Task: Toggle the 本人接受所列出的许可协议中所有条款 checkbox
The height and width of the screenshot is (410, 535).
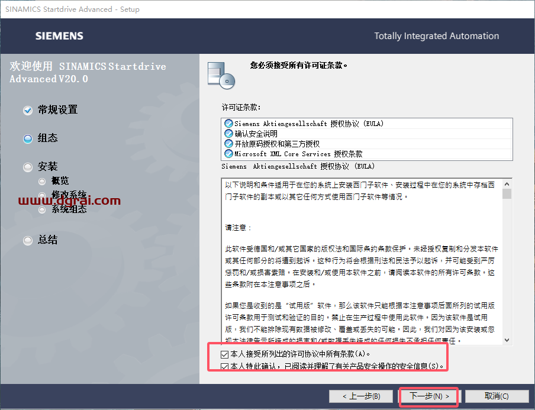Action: 224,354
